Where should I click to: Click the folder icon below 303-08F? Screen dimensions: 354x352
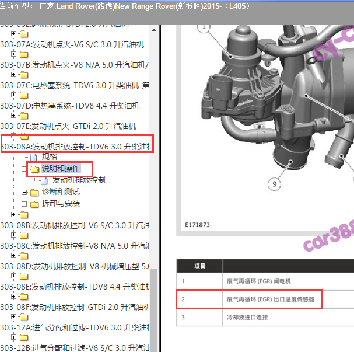(24, 317)
